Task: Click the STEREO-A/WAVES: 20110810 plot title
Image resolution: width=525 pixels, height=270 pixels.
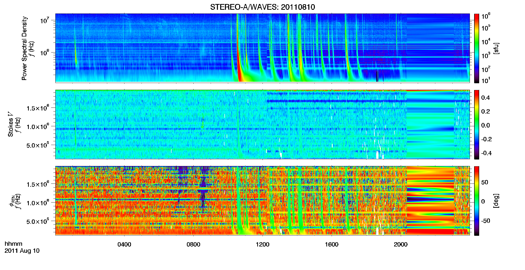Action: click(262, 7)
